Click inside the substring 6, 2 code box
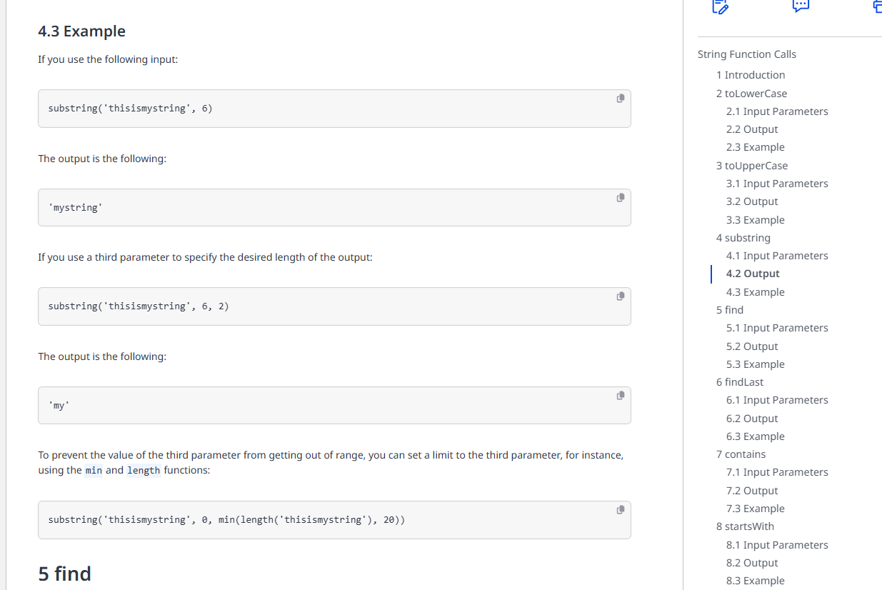 [334, 306]
